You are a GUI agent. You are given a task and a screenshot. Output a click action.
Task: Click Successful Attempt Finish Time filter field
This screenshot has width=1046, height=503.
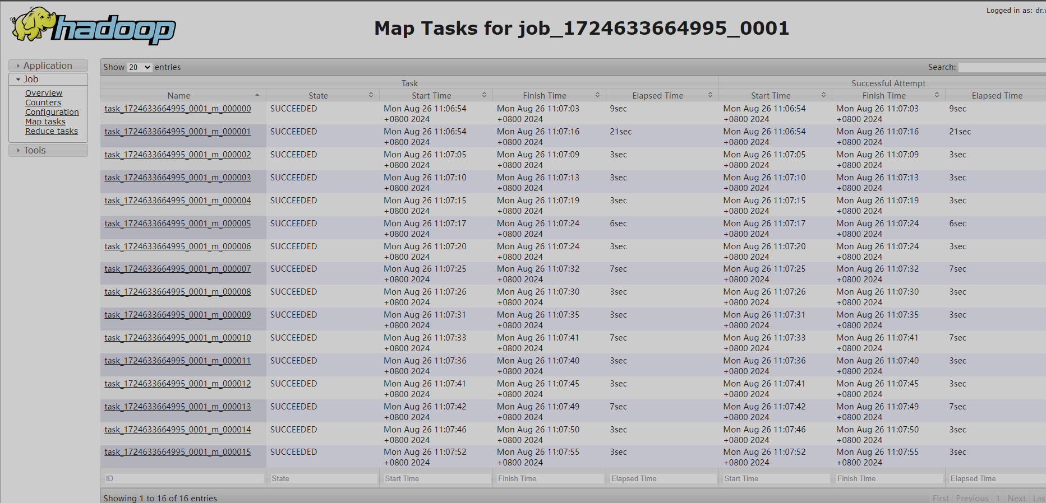click(890, 479)
